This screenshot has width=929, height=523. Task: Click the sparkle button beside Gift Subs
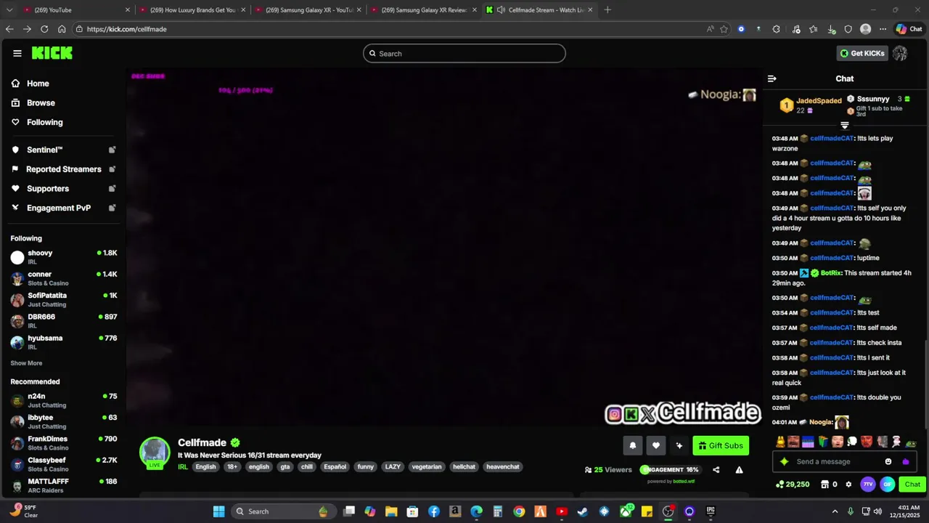[x=679, y=445]
